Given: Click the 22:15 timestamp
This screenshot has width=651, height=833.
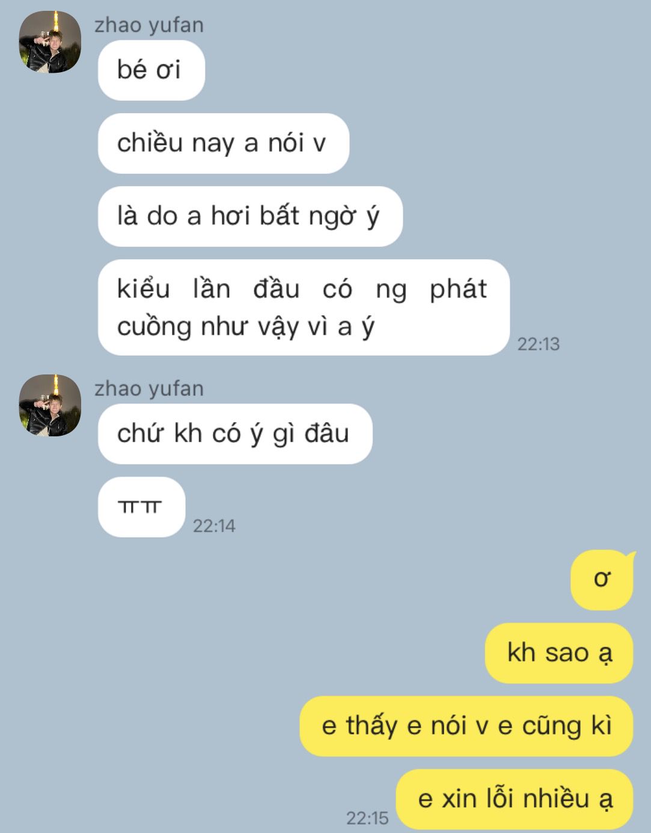Looking at the screenshot, I should tap(367, 818).
